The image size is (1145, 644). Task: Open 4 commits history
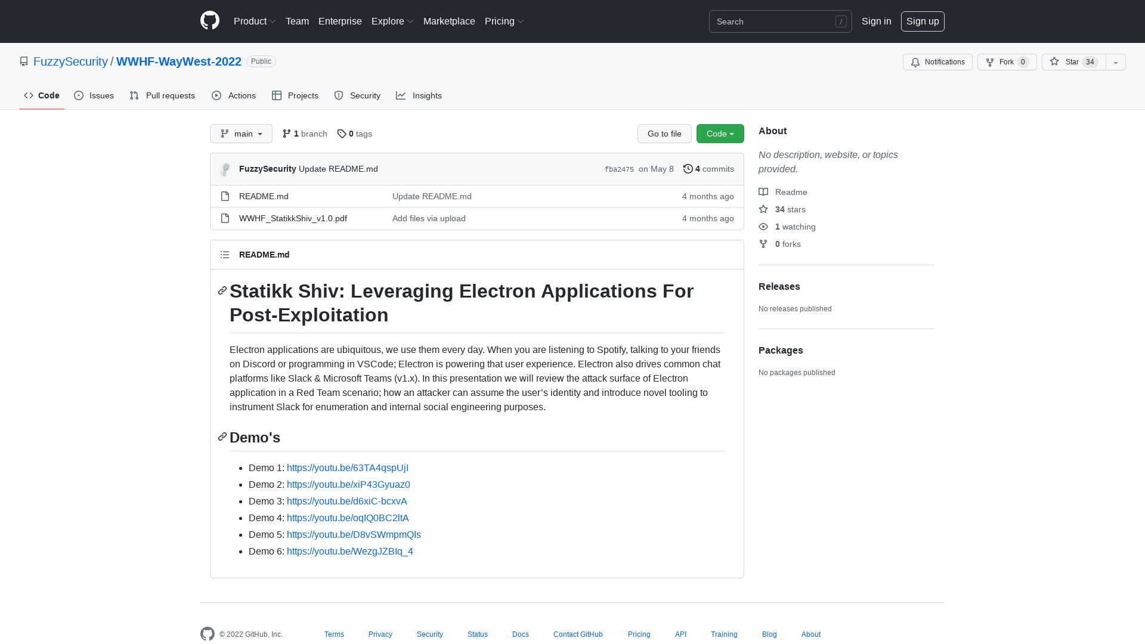[708, 169]
